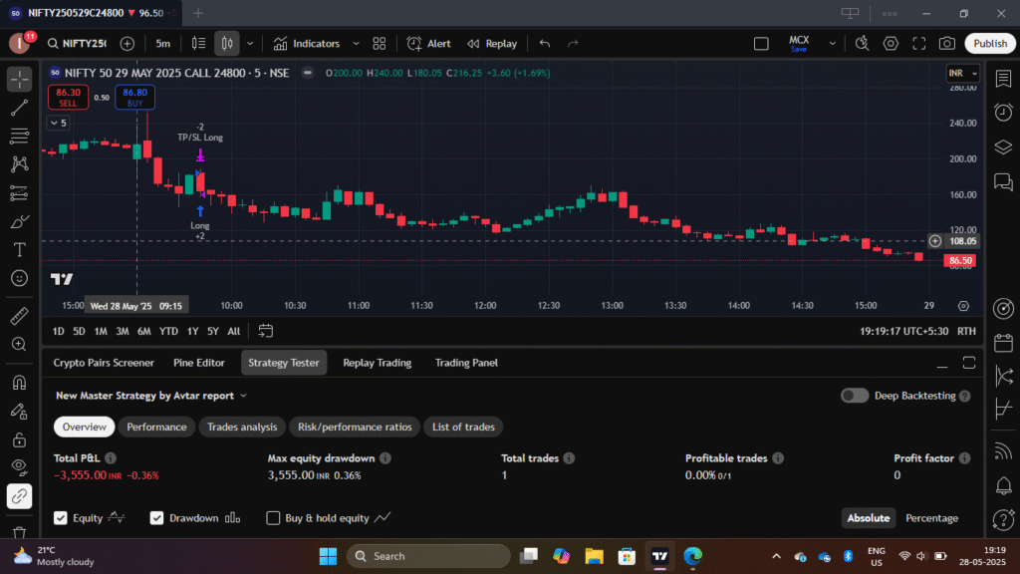
Task: Toggle lock all drawings
Action: pyautogui.click(x=20, y=439)
